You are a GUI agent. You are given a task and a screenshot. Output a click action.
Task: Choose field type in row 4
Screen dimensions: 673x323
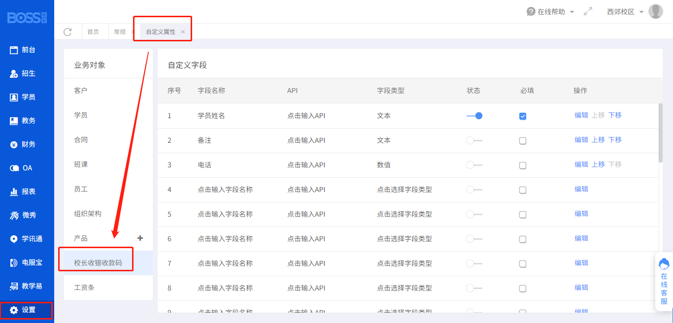(404, 190)
